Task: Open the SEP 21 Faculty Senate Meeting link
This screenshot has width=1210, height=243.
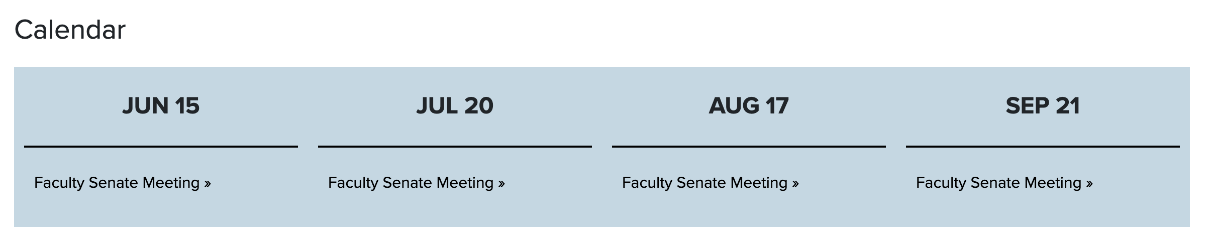Action: pyautogui.click(x=998, y=183)
